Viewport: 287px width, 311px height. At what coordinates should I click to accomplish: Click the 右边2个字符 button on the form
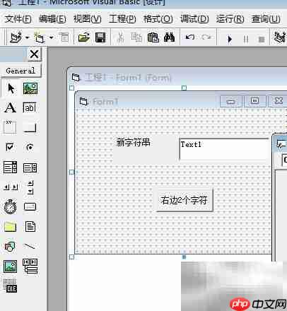pyautogui.click(x=184, y=200)
